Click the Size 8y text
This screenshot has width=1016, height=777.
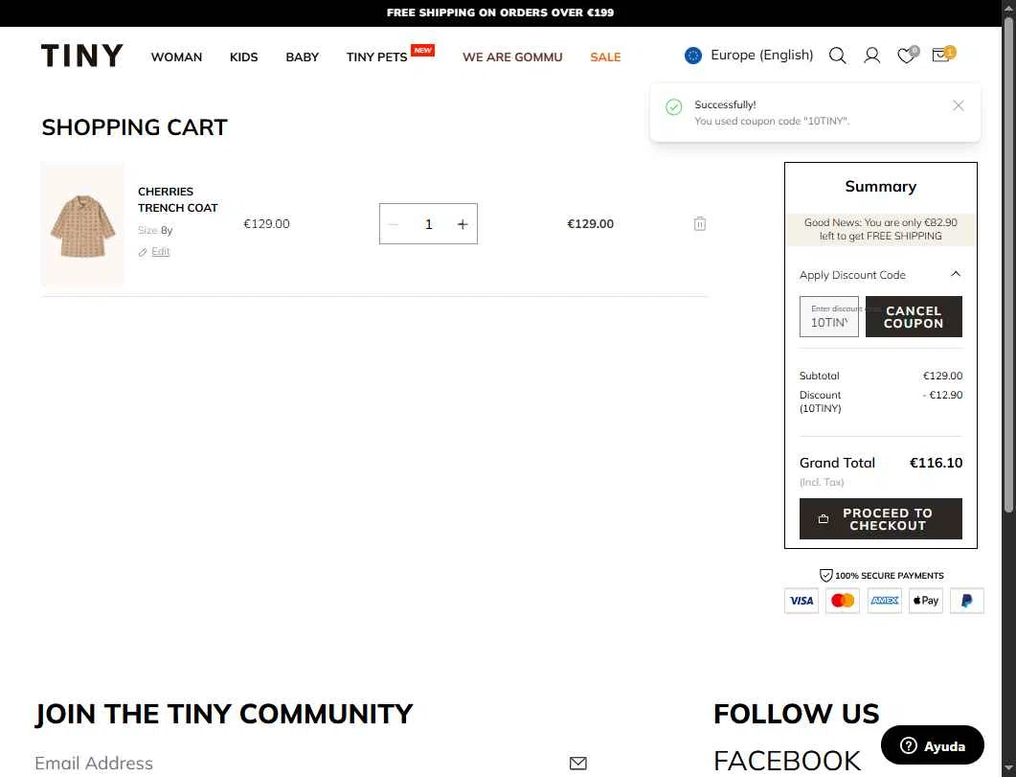tap(155, 230)
